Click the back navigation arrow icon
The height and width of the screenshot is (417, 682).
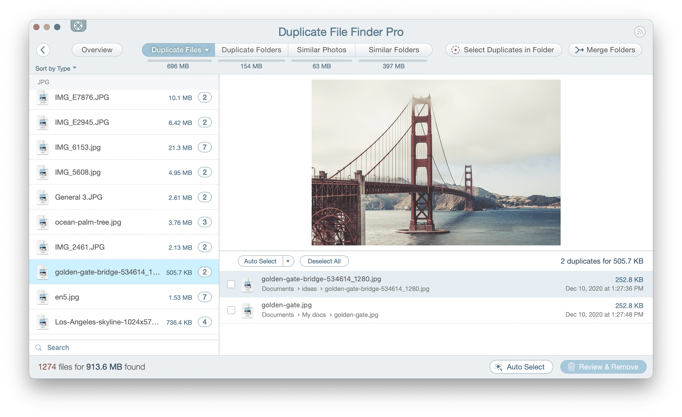tap(44, 50)
